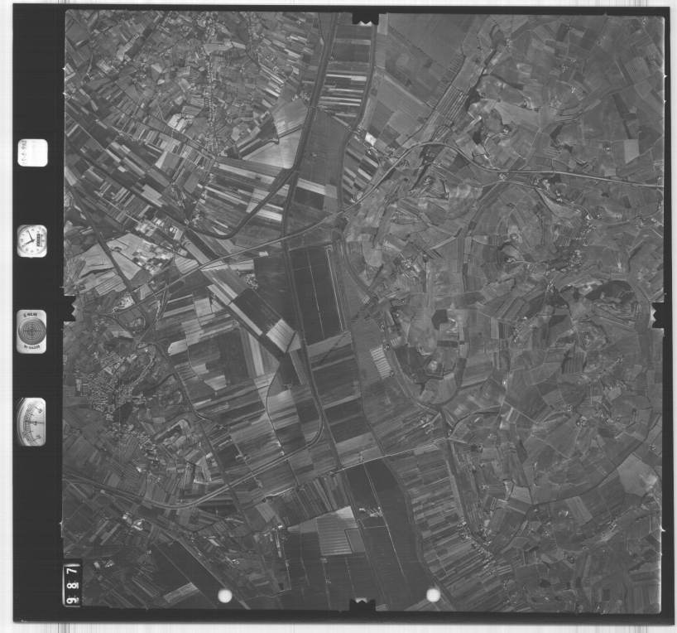
Task: Click the road junction near image center
Action: click(x=338, y=217)
